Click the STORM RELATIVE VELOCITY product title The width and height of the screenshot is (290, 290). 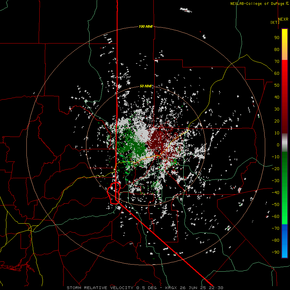[x=100, y=288]
